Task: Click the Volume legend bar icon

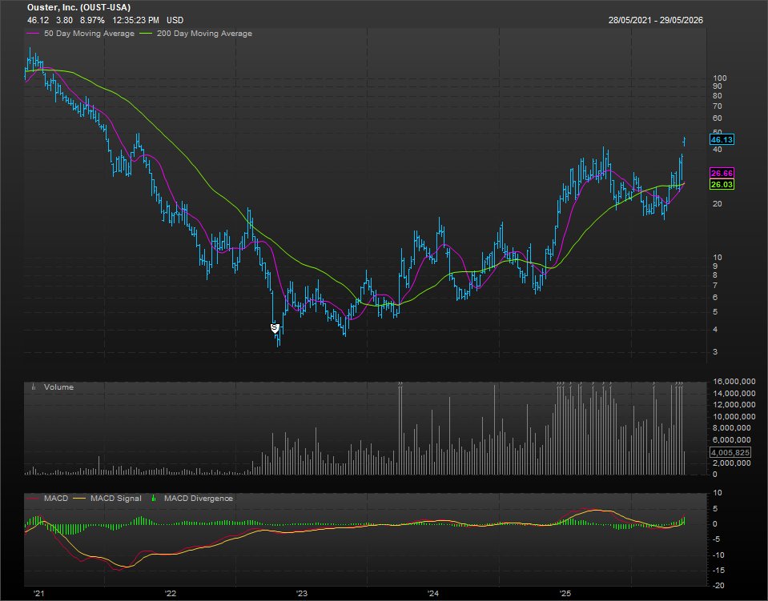Action: coord(34,387)
